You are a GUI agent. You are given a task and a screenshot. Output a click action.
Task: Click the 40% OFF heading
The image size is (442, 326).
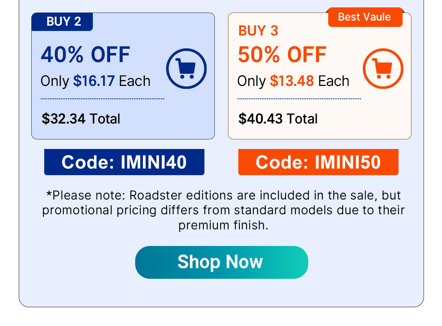pyautogui.click(x=85, y=55)
